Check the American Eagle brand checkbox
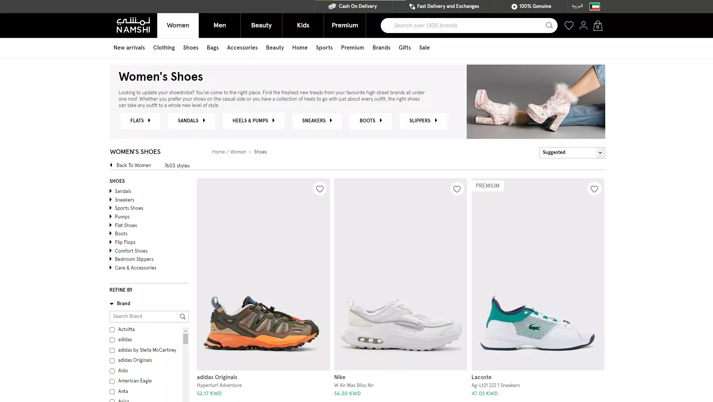The image size is (713, 402). tap(112, 381)
